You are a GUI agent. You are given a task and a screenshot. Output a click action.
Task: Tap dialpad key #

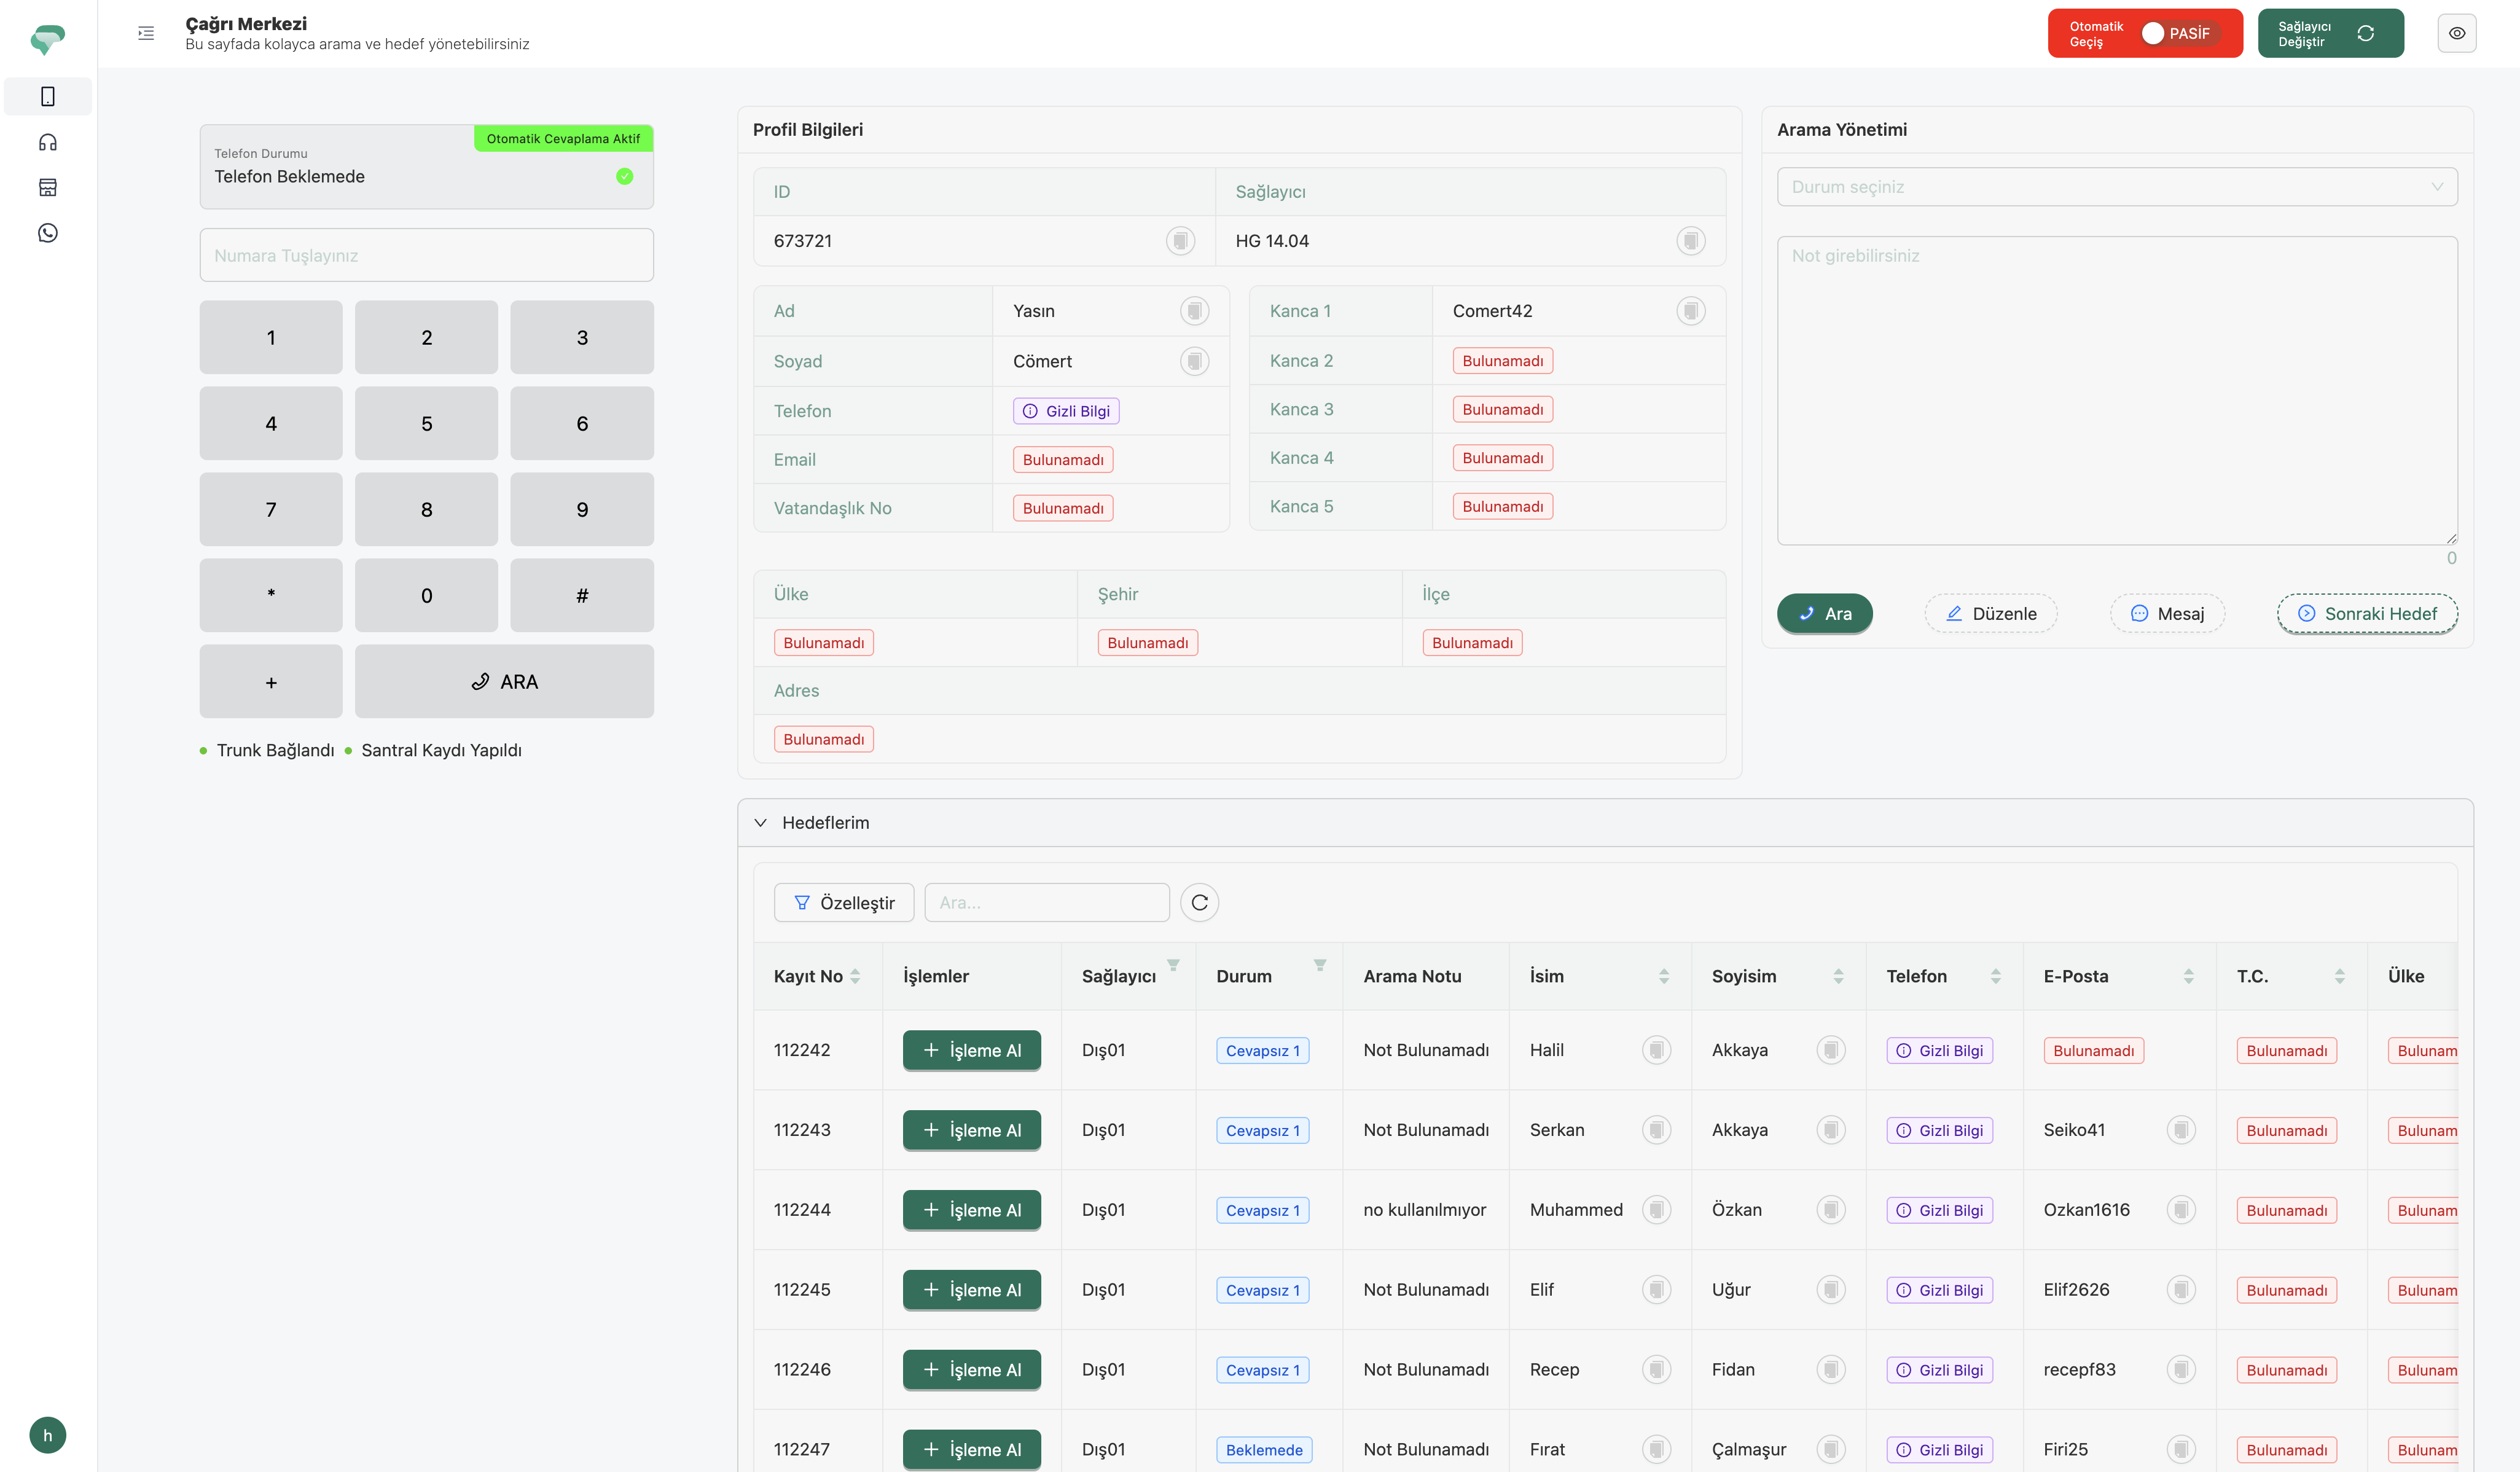[x=582, y=595]
